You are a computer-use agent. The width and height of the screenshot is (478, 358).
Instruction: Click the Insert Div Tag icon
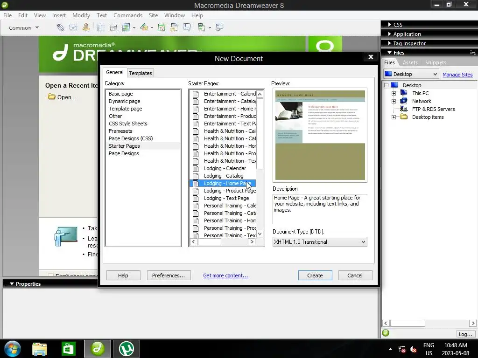point(113,28)
